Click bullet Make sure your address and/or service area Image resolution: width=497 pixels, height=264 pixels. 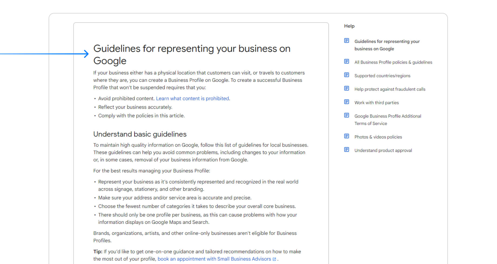click(175, 198)
